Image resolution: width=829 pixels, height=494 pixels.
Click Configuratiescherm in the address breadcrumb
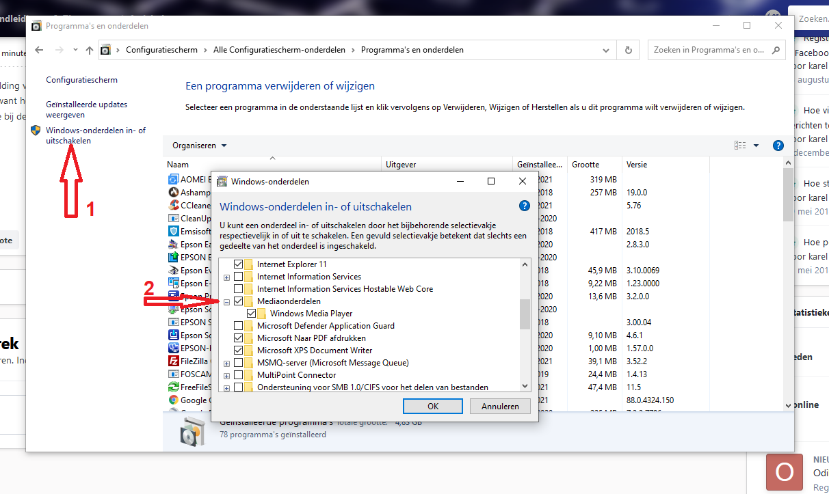pyautogui.click(x=161, y=50)
